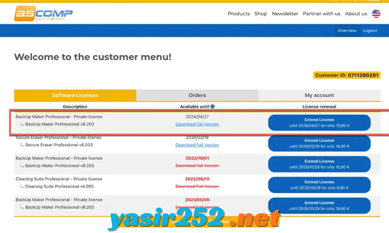Click Secure Eraser Professional - Private license
The width and height of the screenshot is (389, 233).
[x=58, y=138]
